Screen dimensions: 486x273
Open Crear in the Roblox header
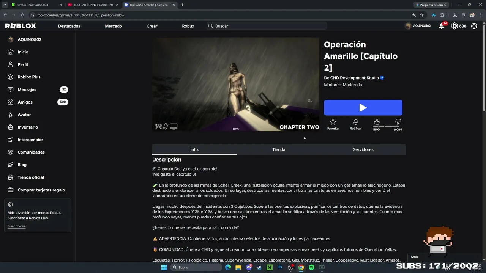[152, 26]
